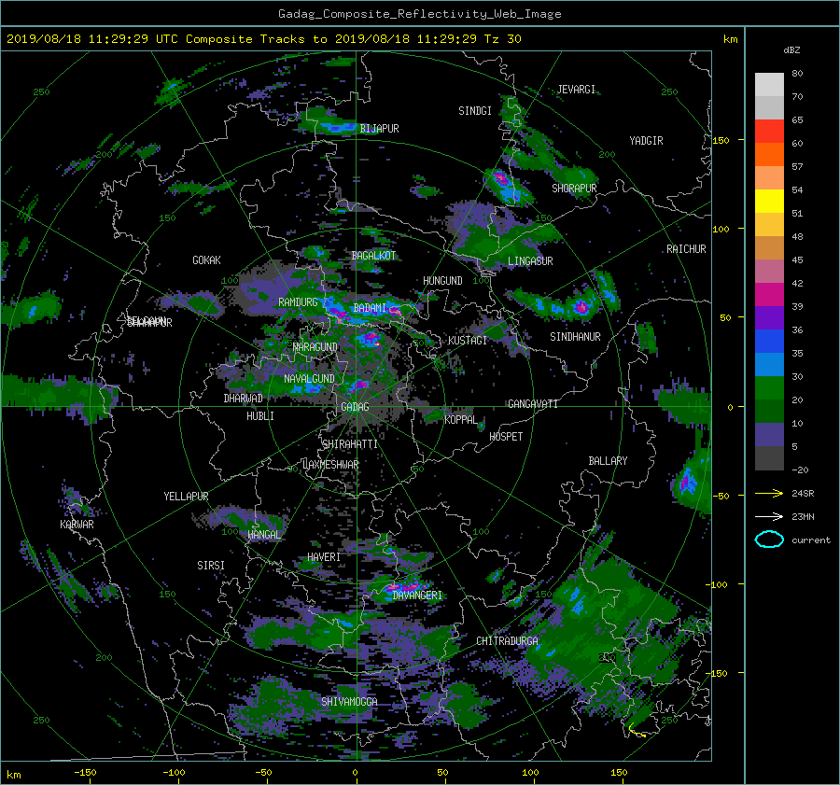The width and height of the screenshot is (840, 785).
Task: Click the YELLAPUR city label
Action: tap(186, 497)
